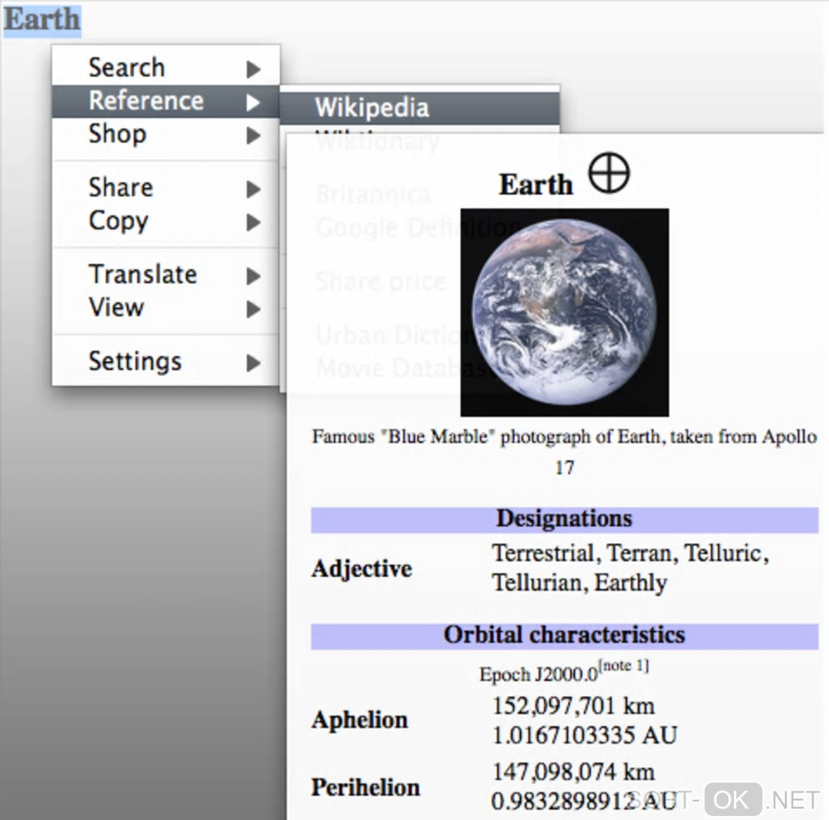This screenshot has width=829, height=820.
Task: Click the Orbital characteristics section header
Action: pos(565,636)
